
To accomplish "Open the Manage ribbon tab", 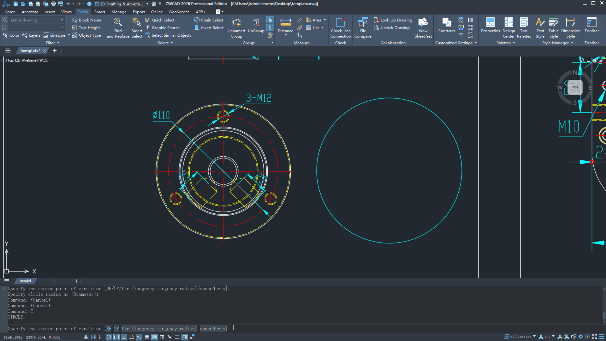I will tap(119, 12).
